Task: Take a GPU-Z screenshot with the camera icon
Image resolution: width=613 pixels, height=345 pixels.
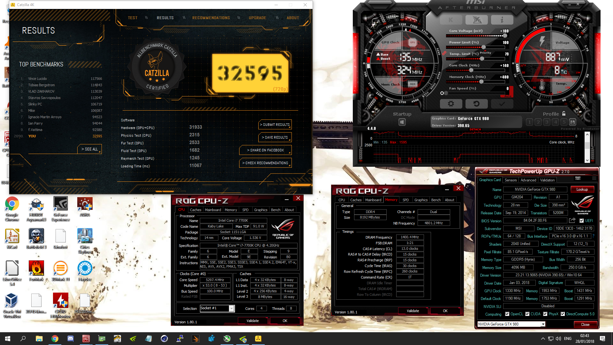Action: 578,178
